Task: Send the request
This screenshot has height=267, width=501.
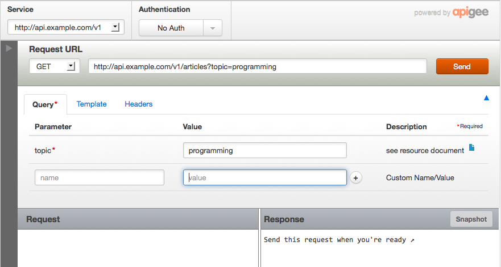Action: tap(462, 66)
